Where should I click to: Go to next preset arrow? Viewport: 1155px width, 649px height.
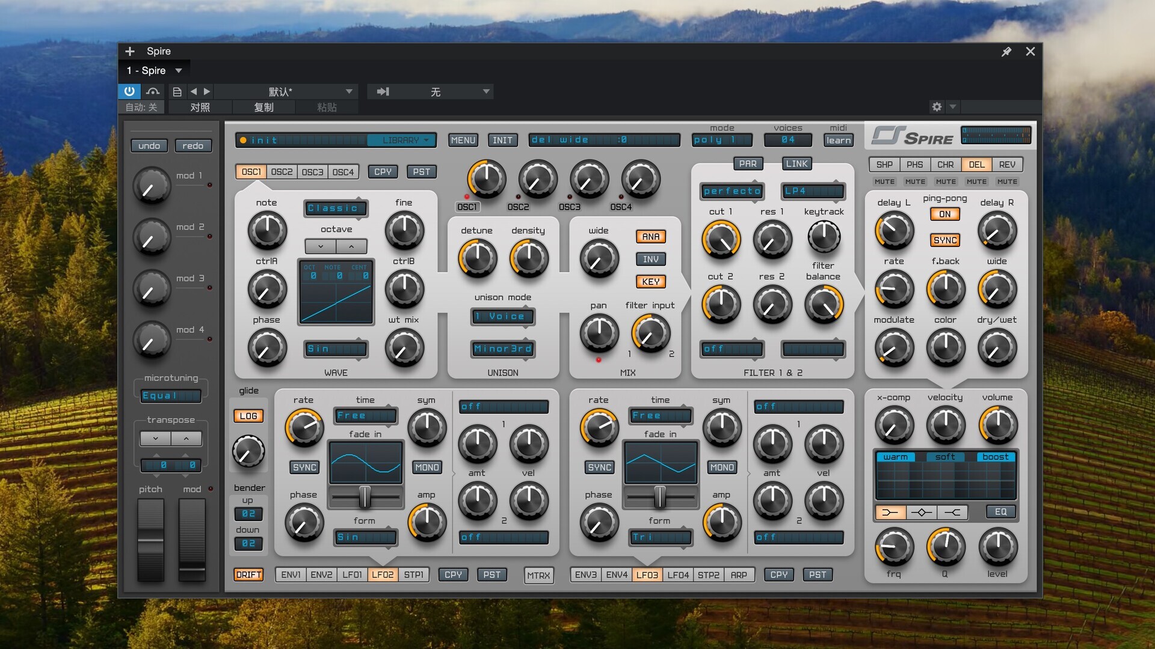(x=207, y=91)
